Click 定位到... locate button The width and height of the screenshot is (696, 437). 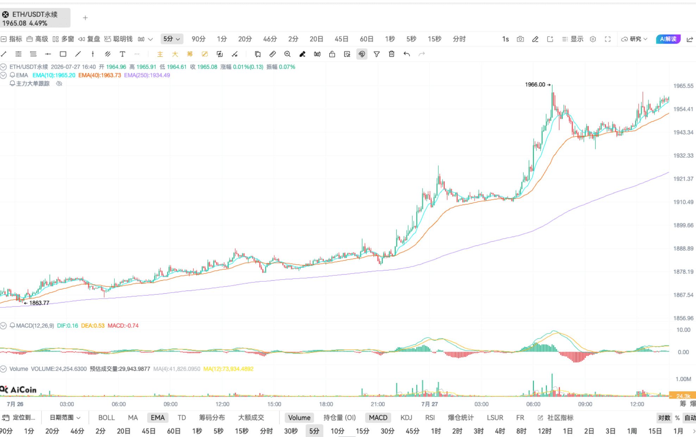click(x=19, y=418)
